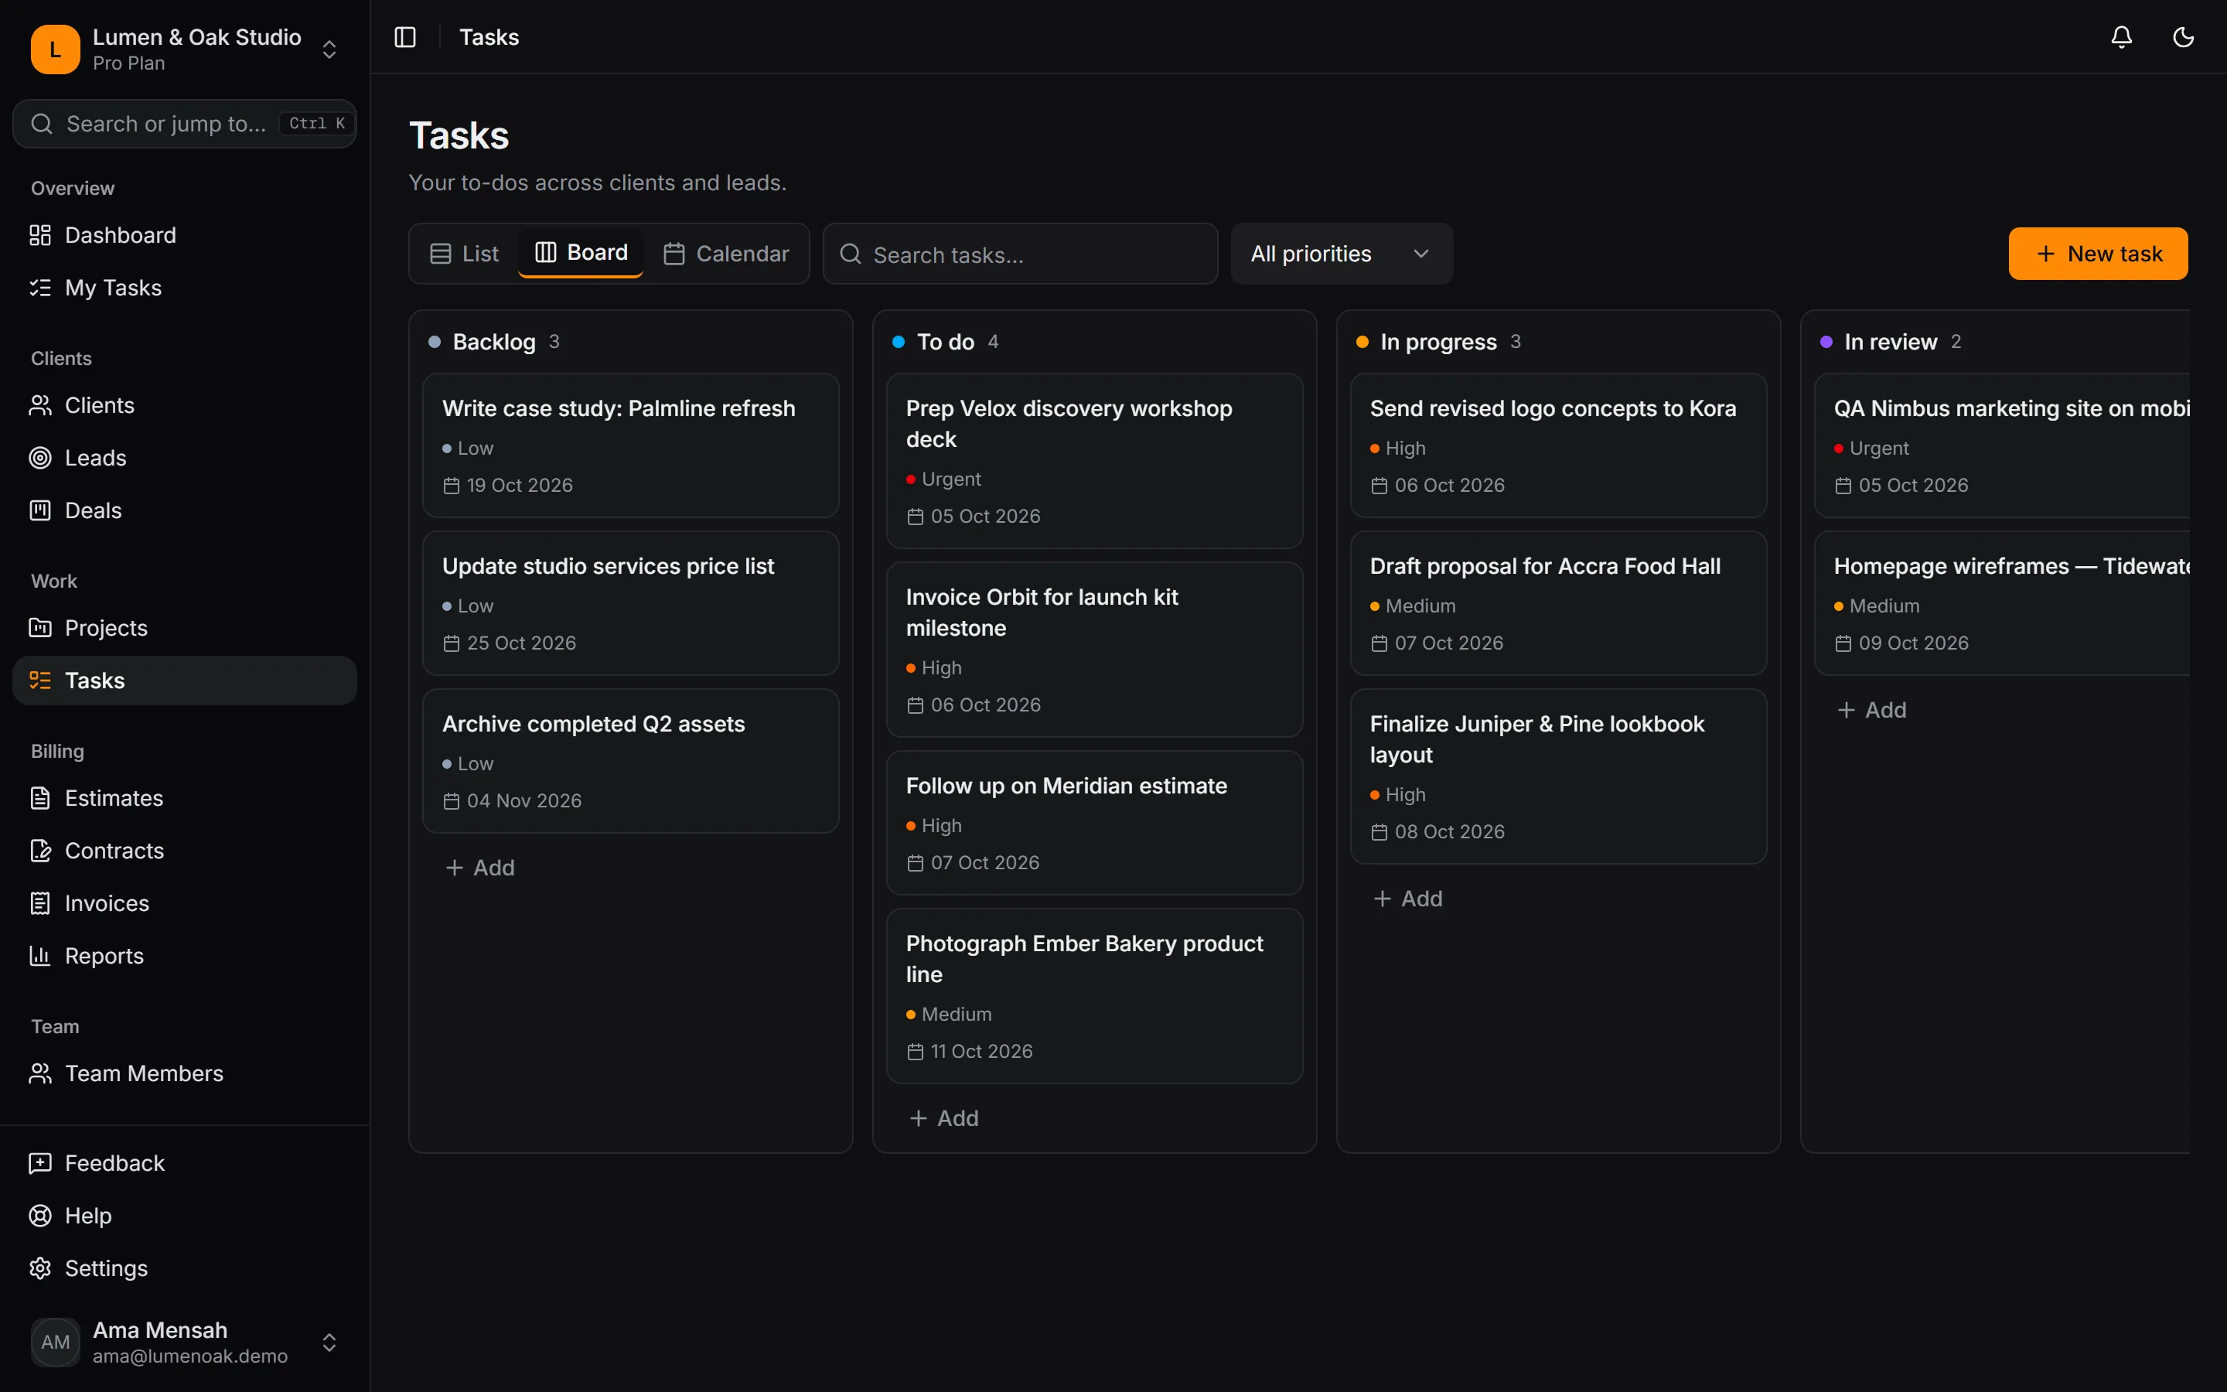Open the Update studio services price list card
This screenshot has height=1392, width=2227.
pos(630,603)
